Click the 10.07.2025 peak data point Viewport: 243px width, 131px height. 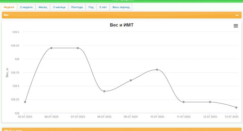click(157, 70)
